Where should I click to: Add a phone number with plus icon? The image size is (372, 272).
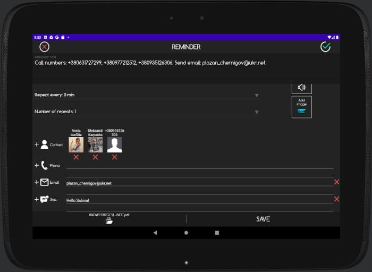(x=37, y=165)
